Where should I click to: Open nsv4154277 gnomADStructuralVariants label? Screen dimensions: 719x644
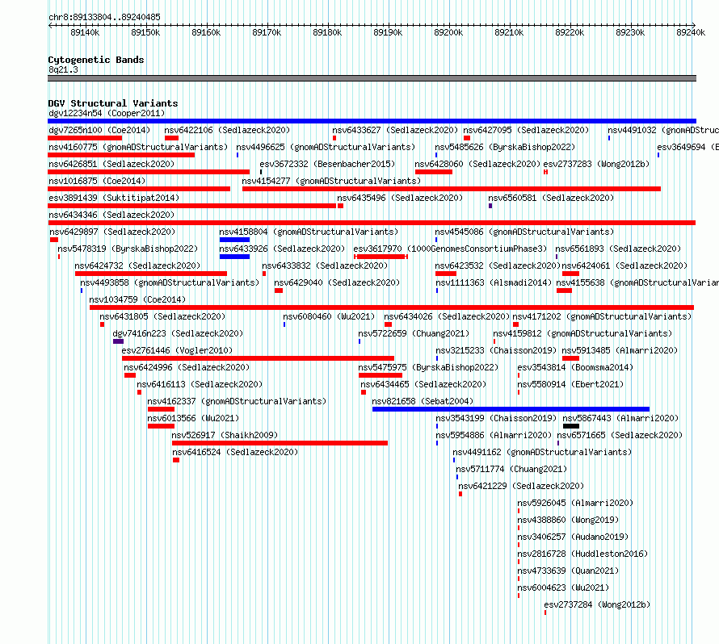click(x=331, y=181)
